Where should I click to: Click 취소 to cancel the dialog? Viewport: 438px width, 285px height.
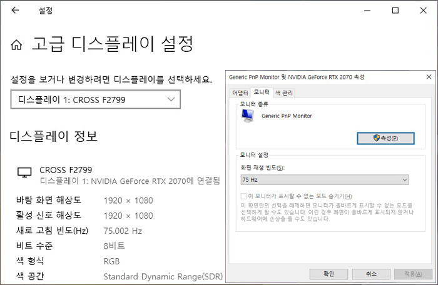371,274
